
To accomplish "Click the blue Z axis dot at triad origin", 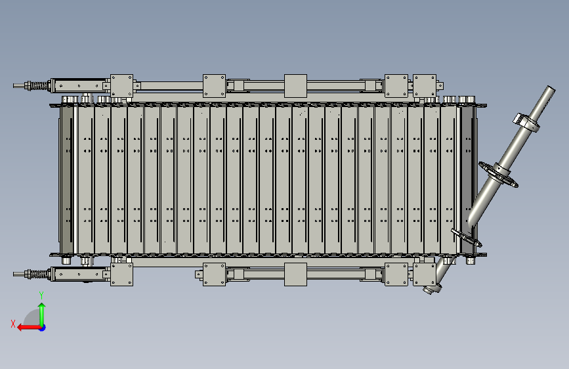I will (x=43, y=328).
